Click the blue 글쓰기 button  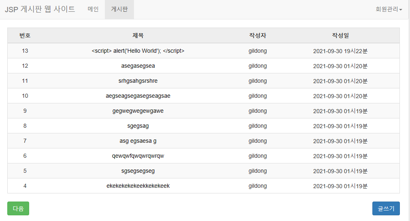pyautogui.click(x=386, y=208)
